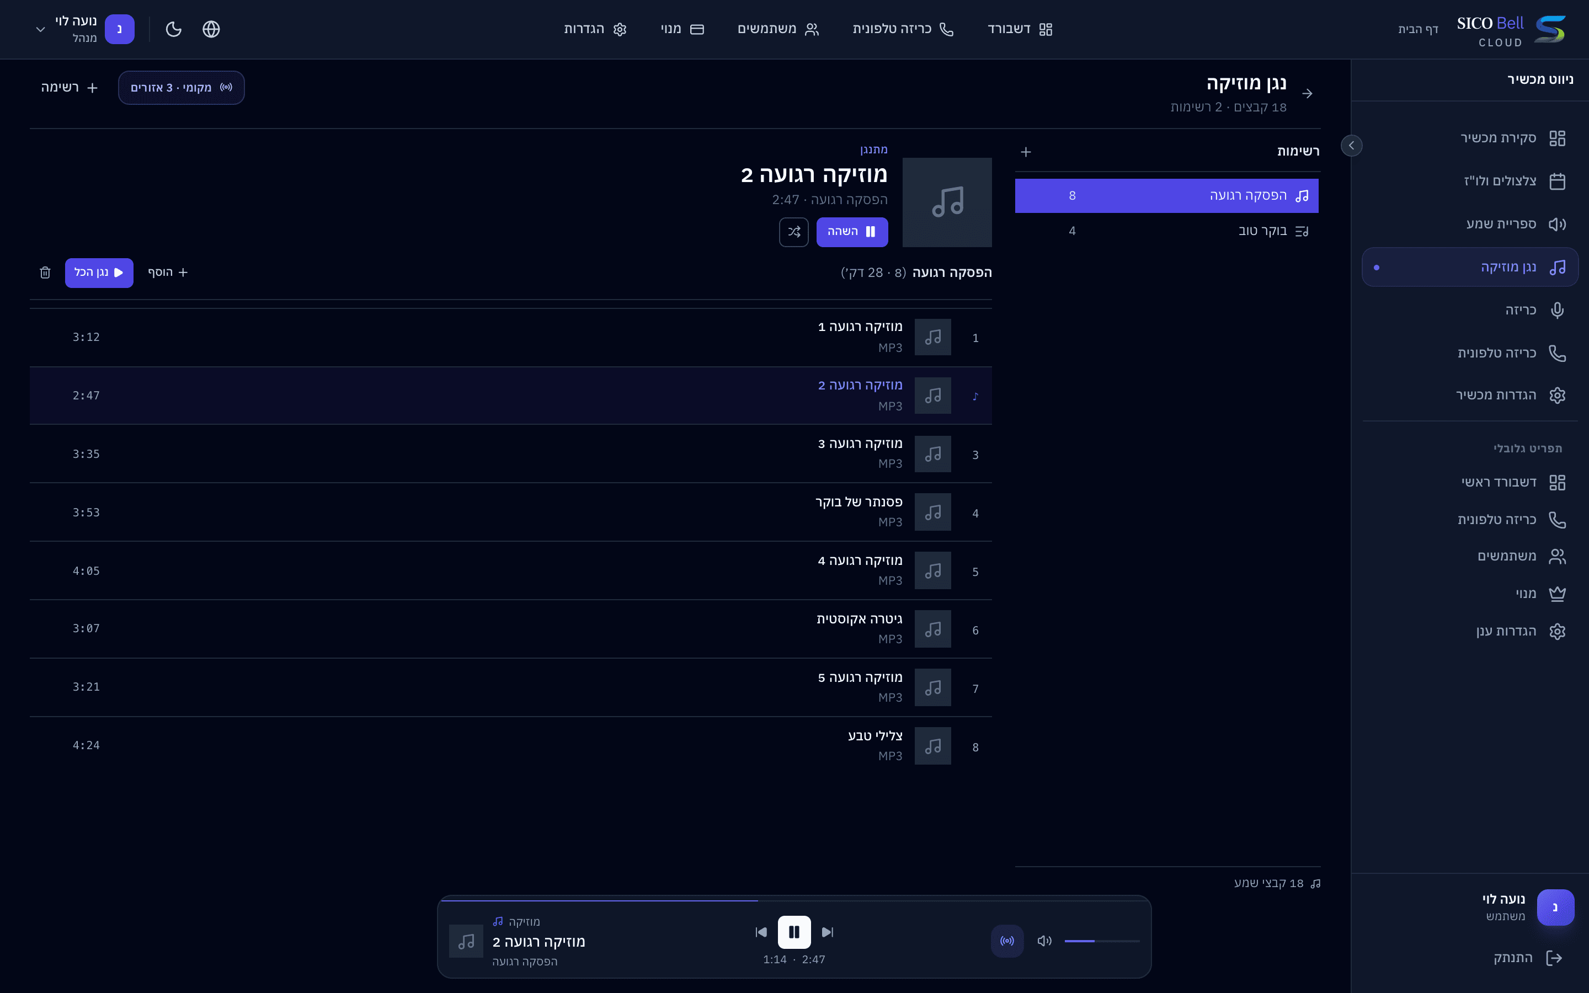The height and width of the screenshot is (993, 1589).
Task: Open משתמשים in top navigation
Action: (778, 29)
